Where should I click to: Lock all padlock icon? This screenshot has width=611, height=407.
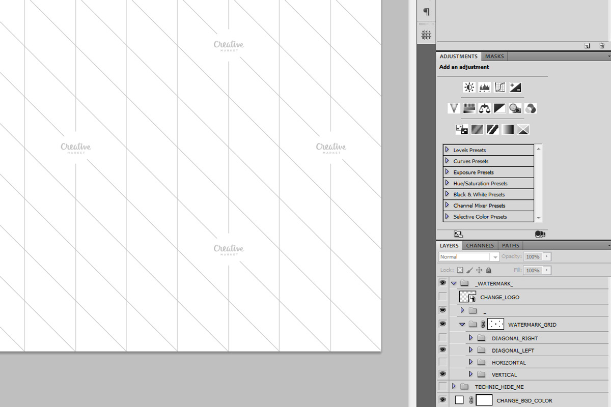click(x=489, y=270)
